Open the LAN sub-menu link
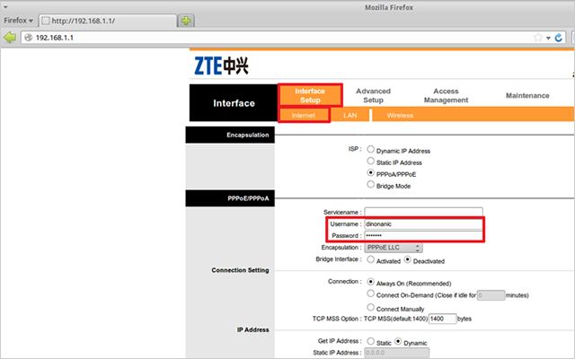Viewport: 575px width, 359px height. [x=349, y=115]
